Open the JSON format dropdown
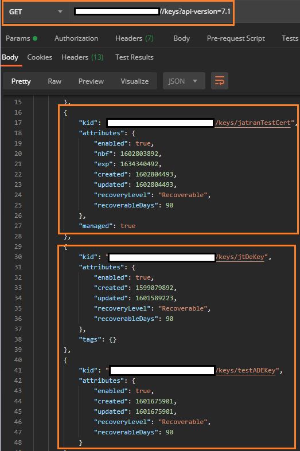Image resolution: width=300 pixels, height=451 pixels. tap(184, 81)
